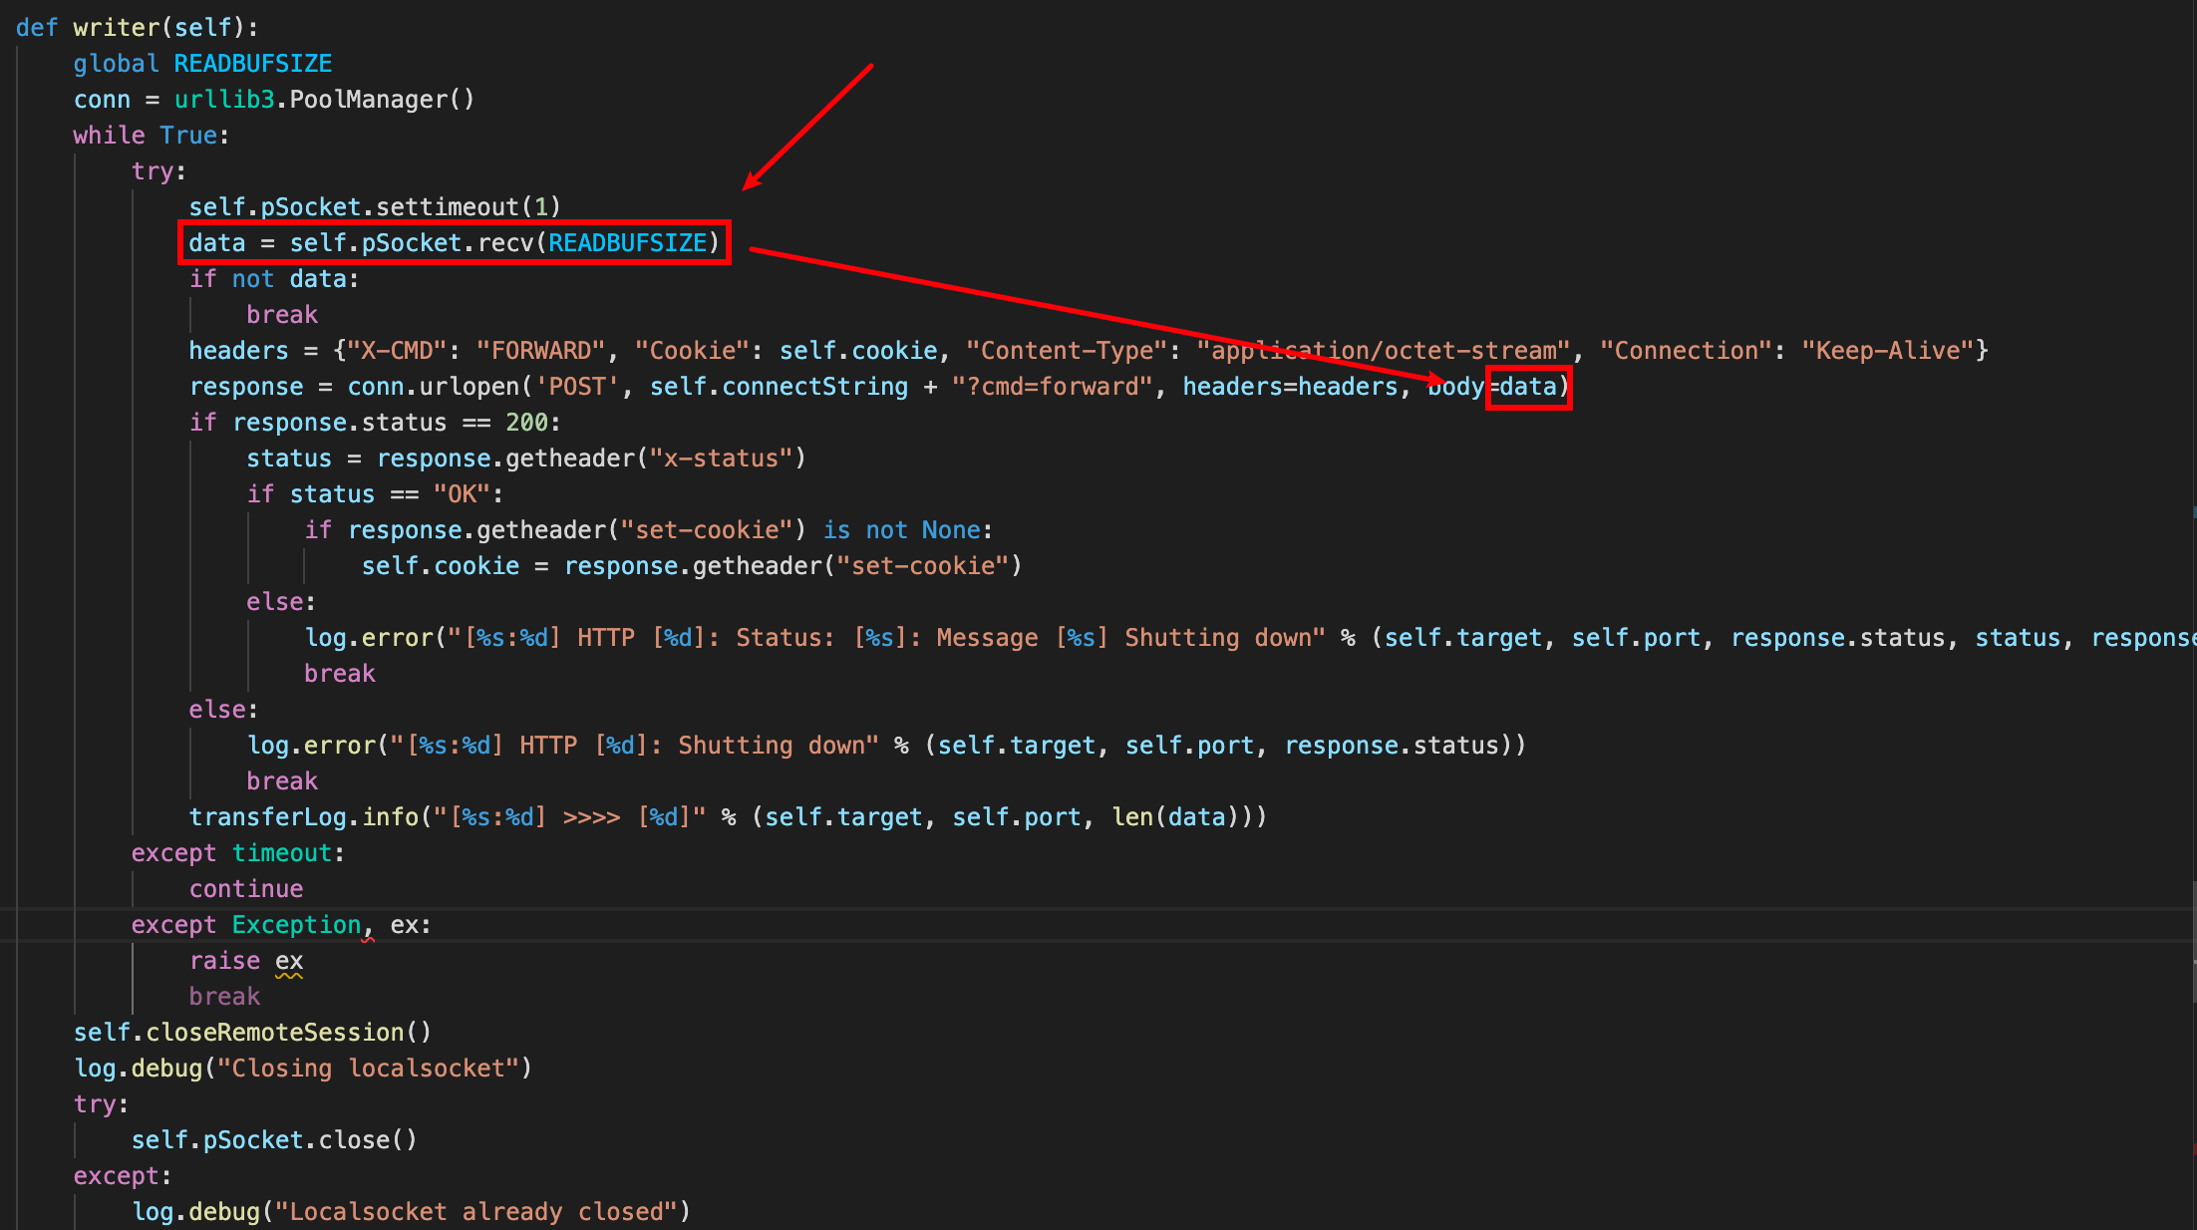
Task: Click the "Keep-Alive" string in headers
Action: (1887, 351)
